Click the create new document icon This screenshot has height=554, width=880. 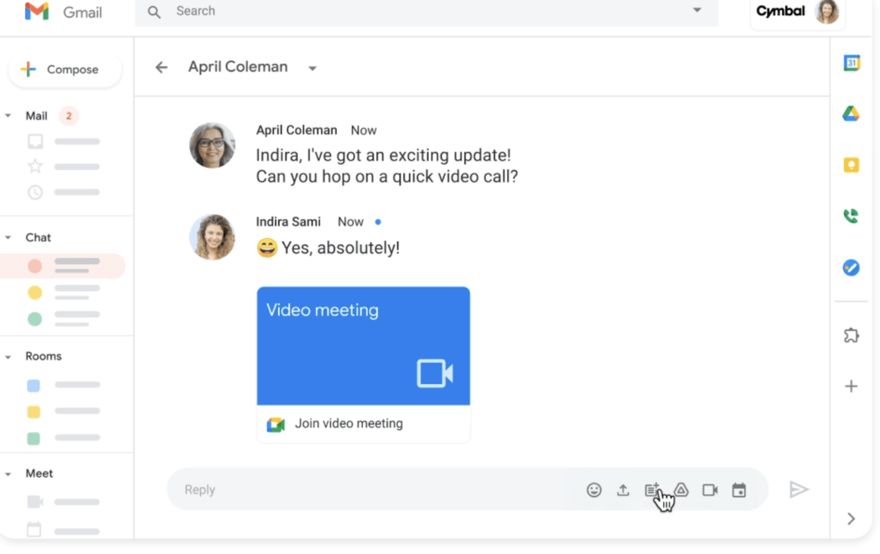(x=652, y=490)
